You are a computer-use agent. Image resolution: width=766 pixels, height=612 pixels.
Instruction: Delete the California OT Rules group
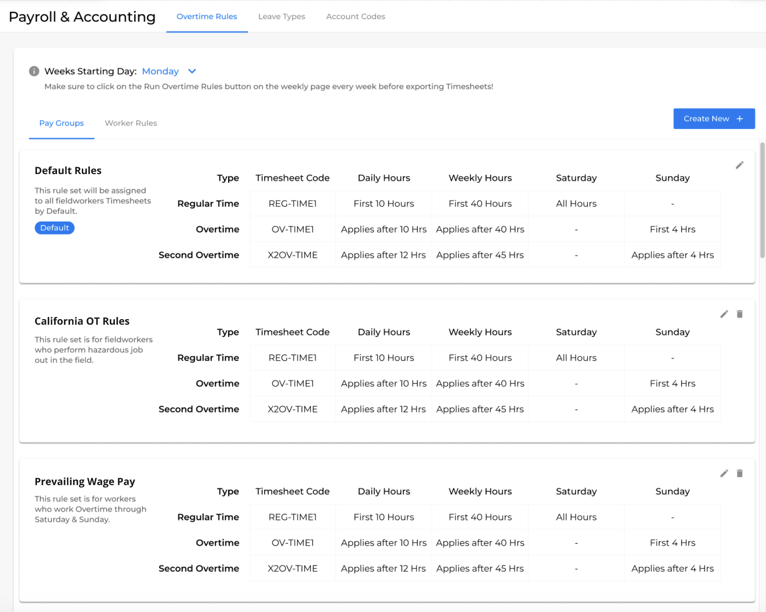click(x=739, y=314)
